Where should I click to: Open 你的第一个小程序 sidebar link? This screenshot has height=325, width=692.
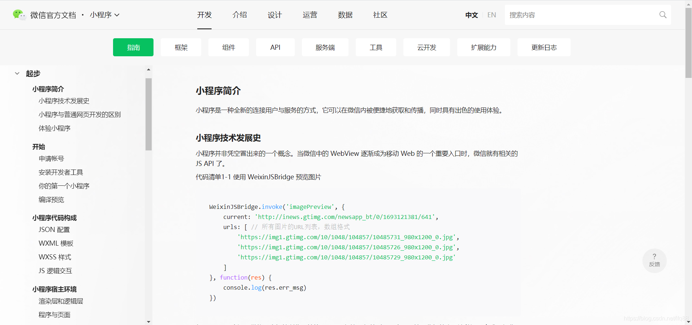(x=64, y=186)
